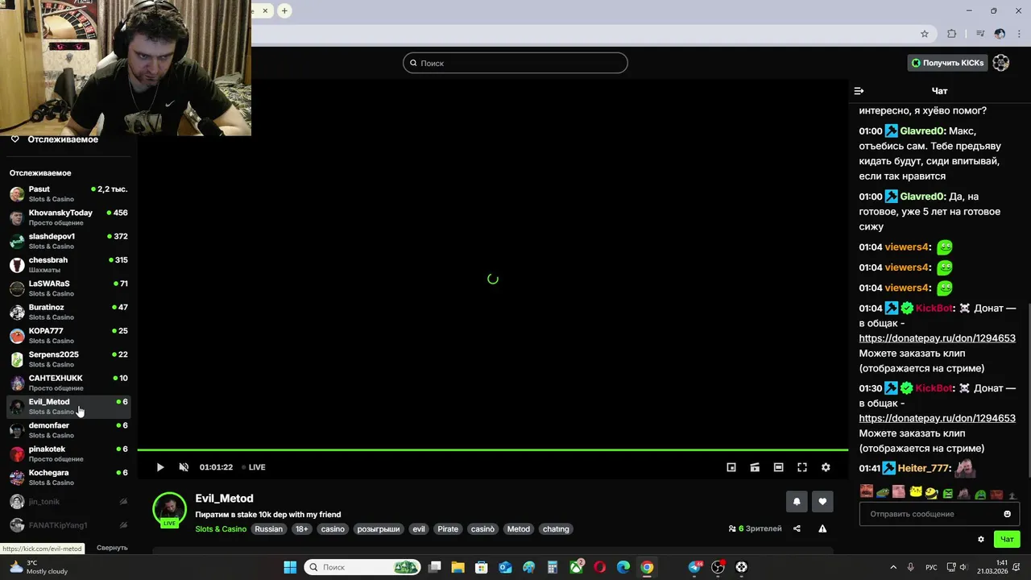
Task: Focus the Поиск search field on Kick
Action: (x=515, y=63)
